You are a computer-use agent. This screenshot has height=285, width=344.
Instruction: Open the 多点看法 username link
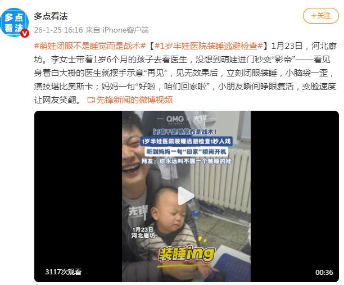point(51,16)
